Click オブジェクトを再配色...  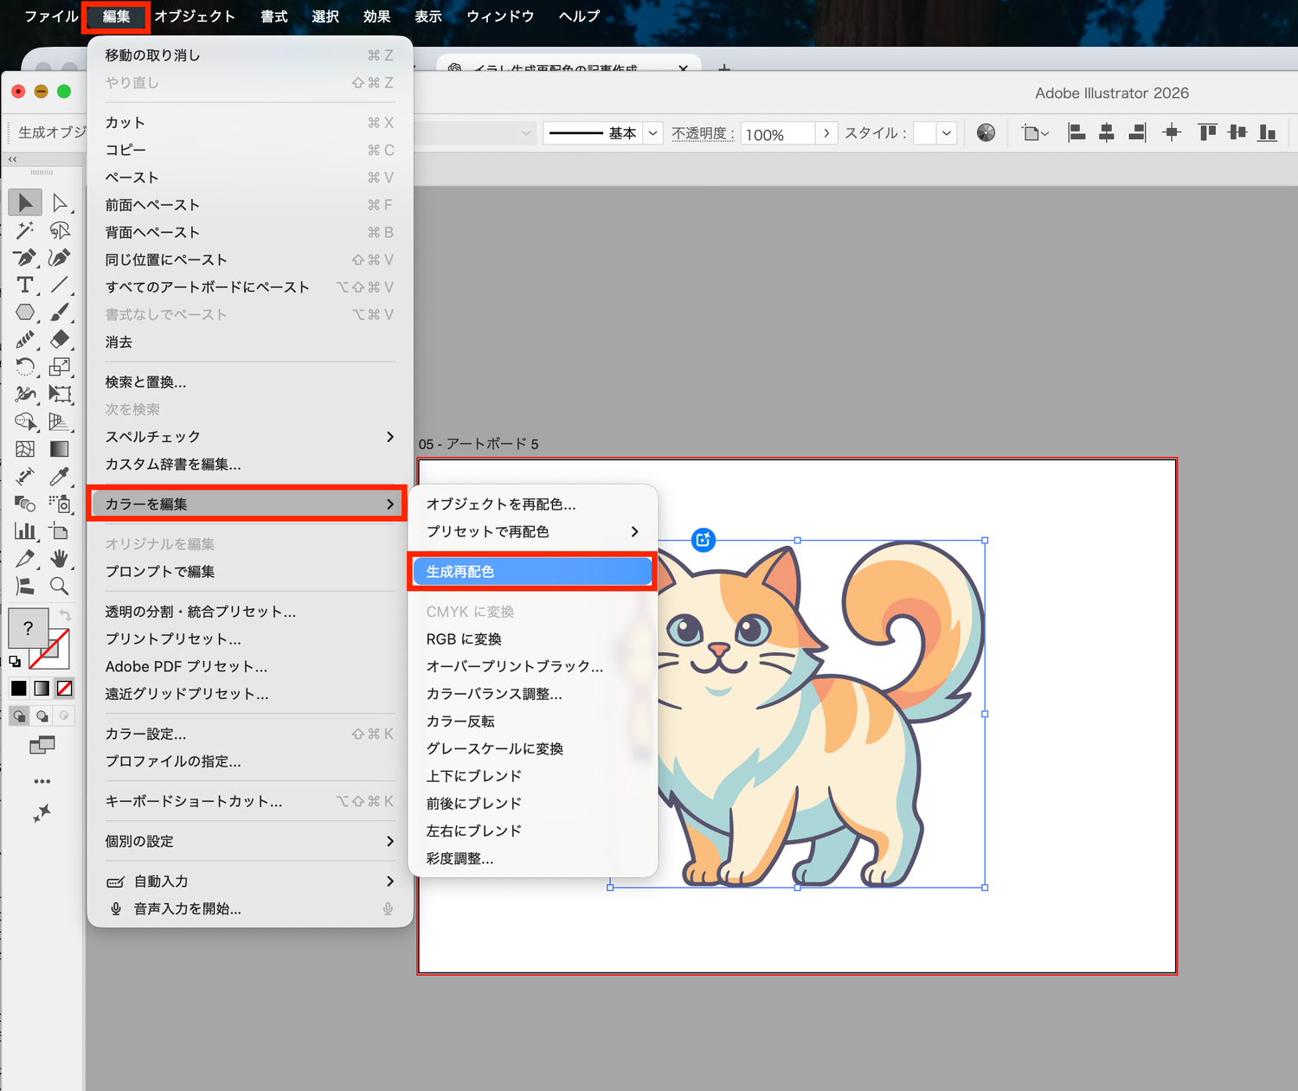coord(533,504)
